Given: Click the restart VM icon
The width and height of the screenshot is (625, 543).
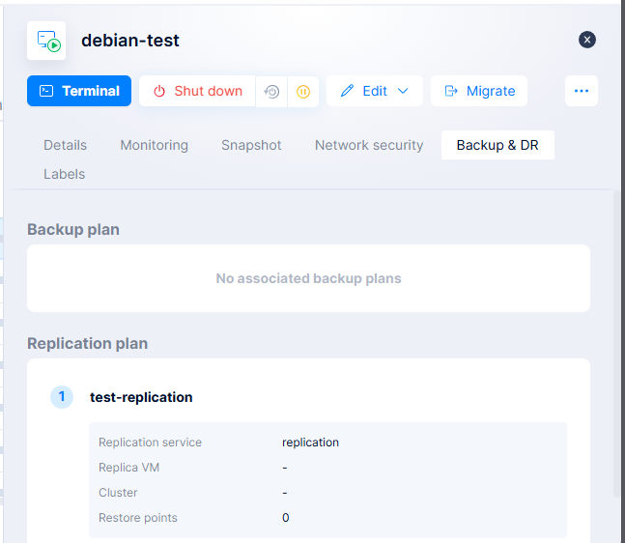Looking at the screenshot, I should tap(271, 92).
